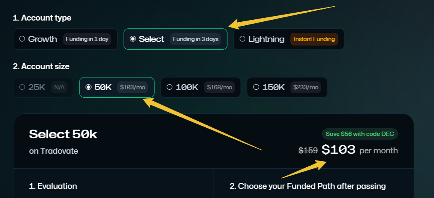Switch to the 100K account size
The width and height of the screenshot is (434, 198).
(170, 87)
